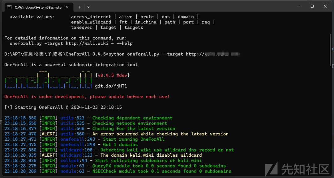Click the 'targets' value

point(134,27)
